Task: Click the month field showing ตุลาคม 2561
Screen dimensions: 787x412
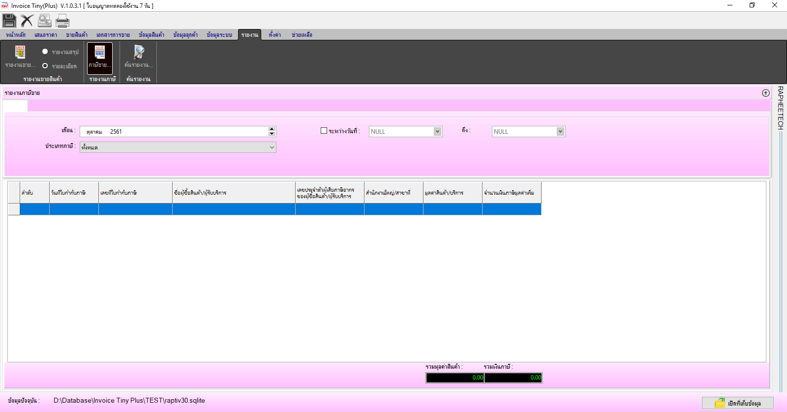Action: point(174,131)
